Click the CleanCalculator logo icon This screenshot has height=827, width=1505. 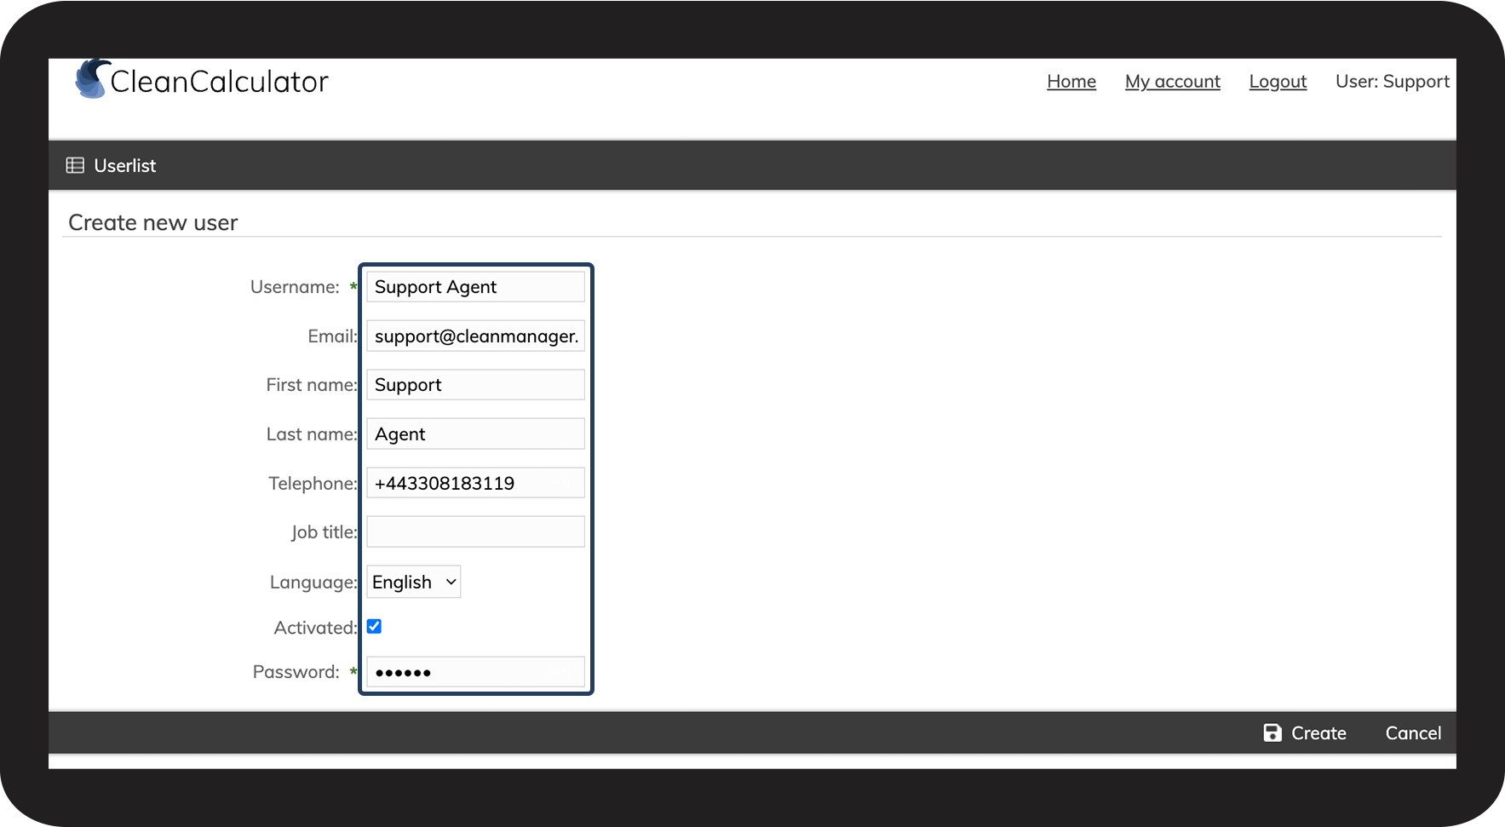click(x=93, y=78)
